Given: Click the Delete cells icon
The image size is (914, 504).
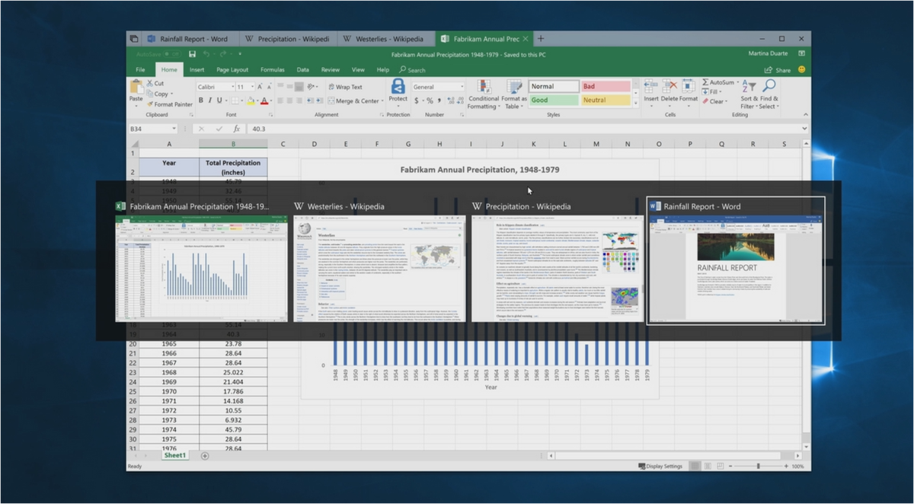Looking at the screenshot, I should click(670, 86).
